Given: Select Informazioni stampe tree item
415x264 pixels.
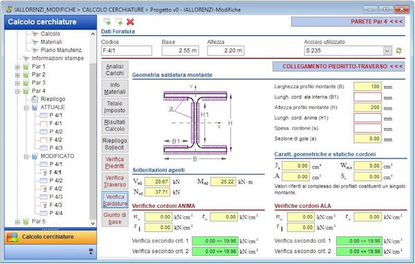Looking at the screenshot, I should [57, 59].
